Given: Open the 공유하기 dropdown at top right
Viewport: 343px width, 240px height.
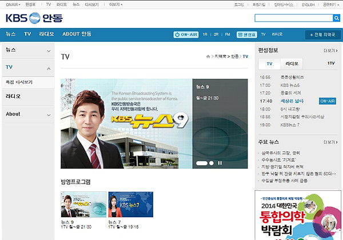Looking at the screenshot, I should click(331, 5).
